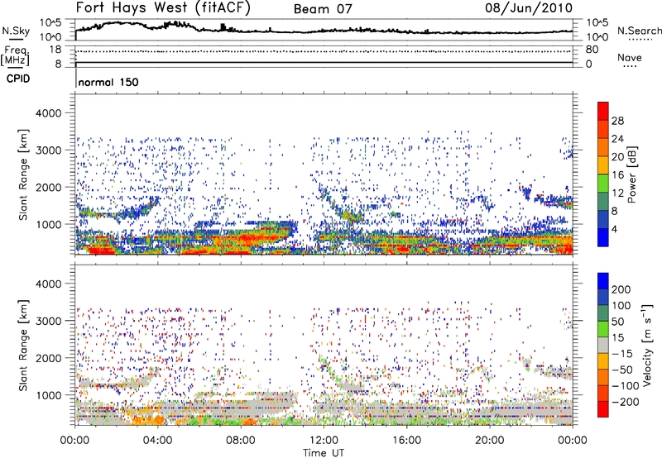Click the Velocity [m s-1] colorbar label
The image size is (662, 458).
(x=647, y=345)
